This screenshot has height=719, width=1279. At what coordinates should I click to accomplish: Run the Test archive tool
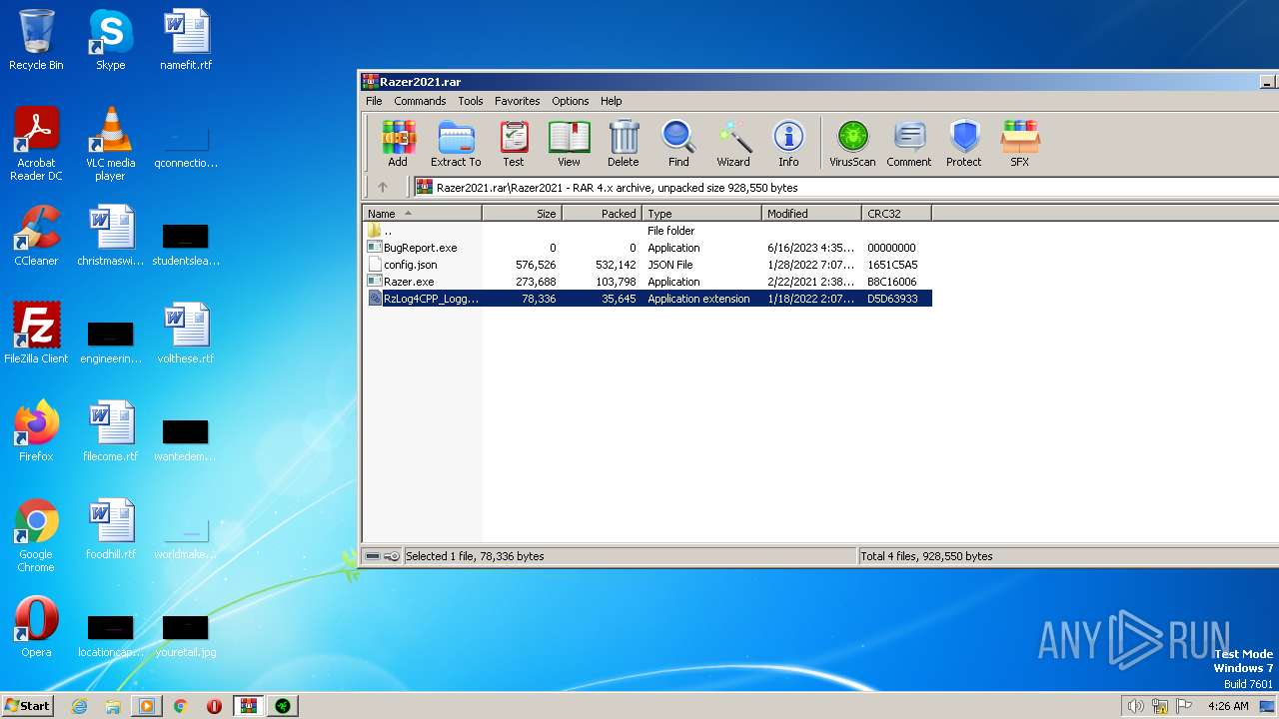click(514, 144)
